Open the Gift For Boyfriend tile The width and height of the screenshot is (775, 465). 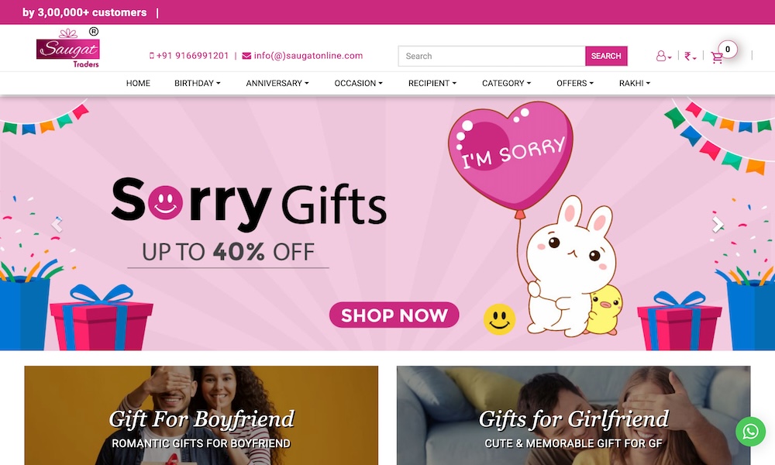pos(201,415)
